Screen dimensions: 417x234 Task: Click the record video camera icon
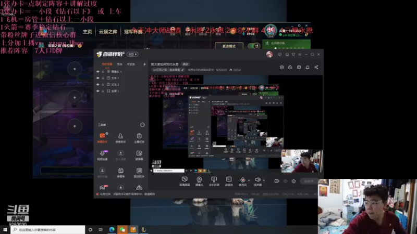(277, 181)
